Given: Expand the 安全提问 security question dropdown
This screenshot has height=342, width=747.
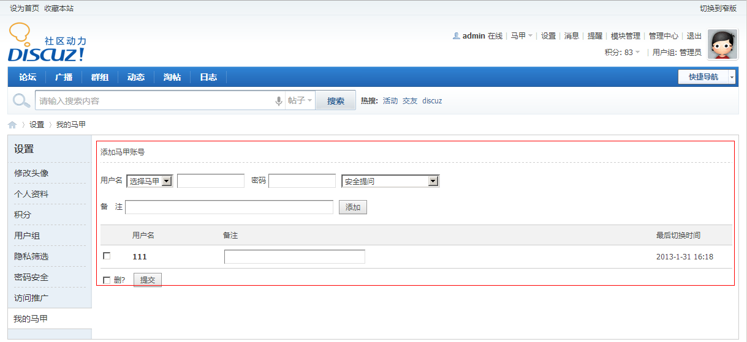Looking at the screenshot, I should 390,181.
